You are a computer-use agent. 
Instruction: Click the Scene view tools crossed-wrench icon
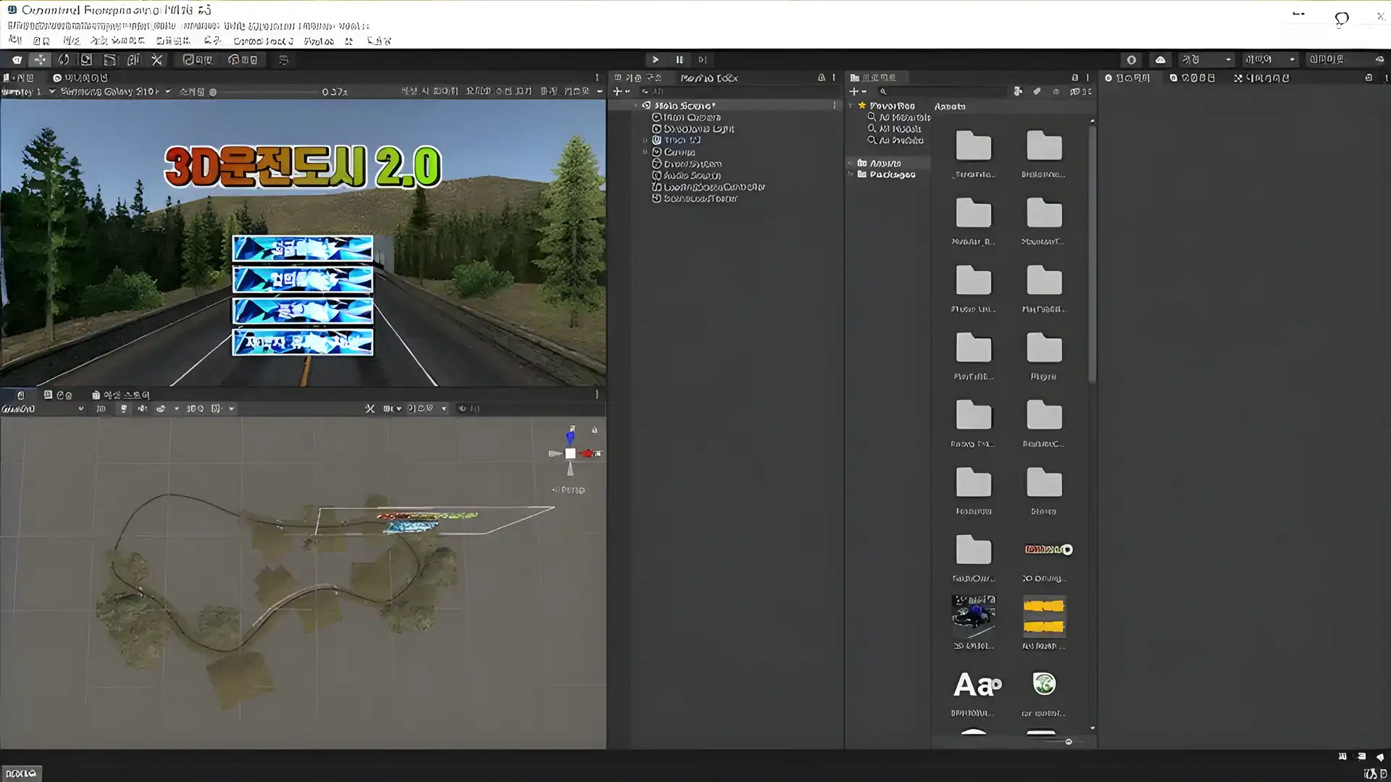(x=370, y=409)
